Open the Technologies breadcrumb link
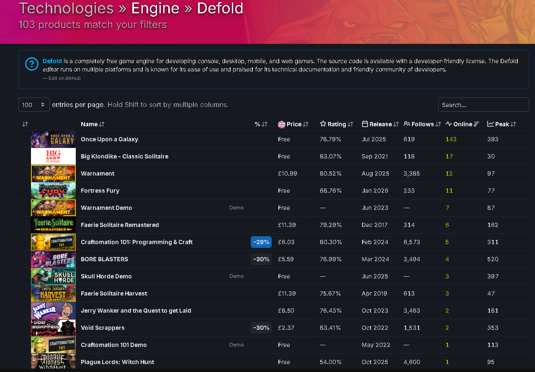The height and width of the screenshot is (372, 535). (x=66, y=8)
